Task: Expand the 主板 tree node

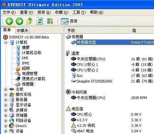Action: point(6,89)
